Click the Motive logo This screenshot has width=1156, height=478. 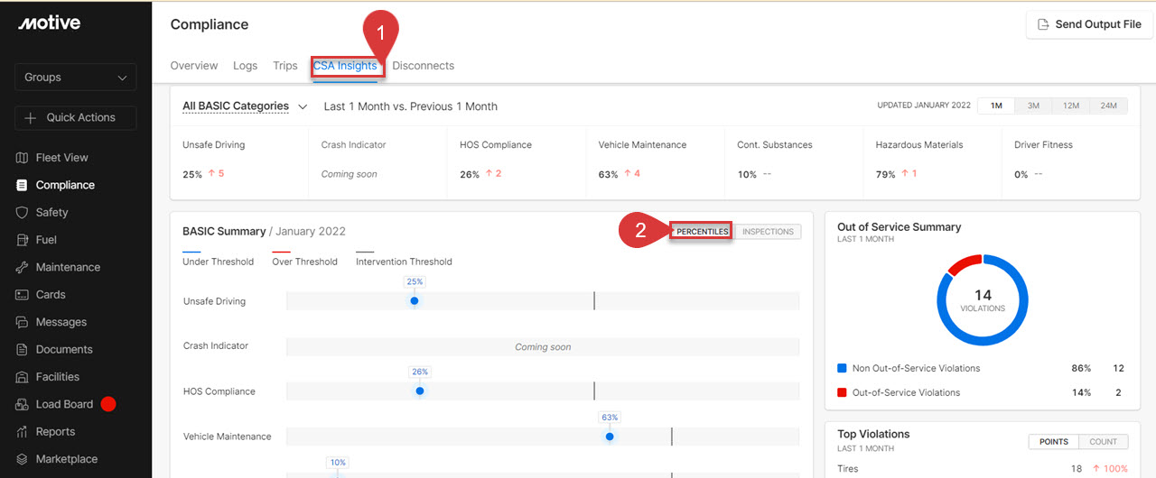[x=49, y=23]
